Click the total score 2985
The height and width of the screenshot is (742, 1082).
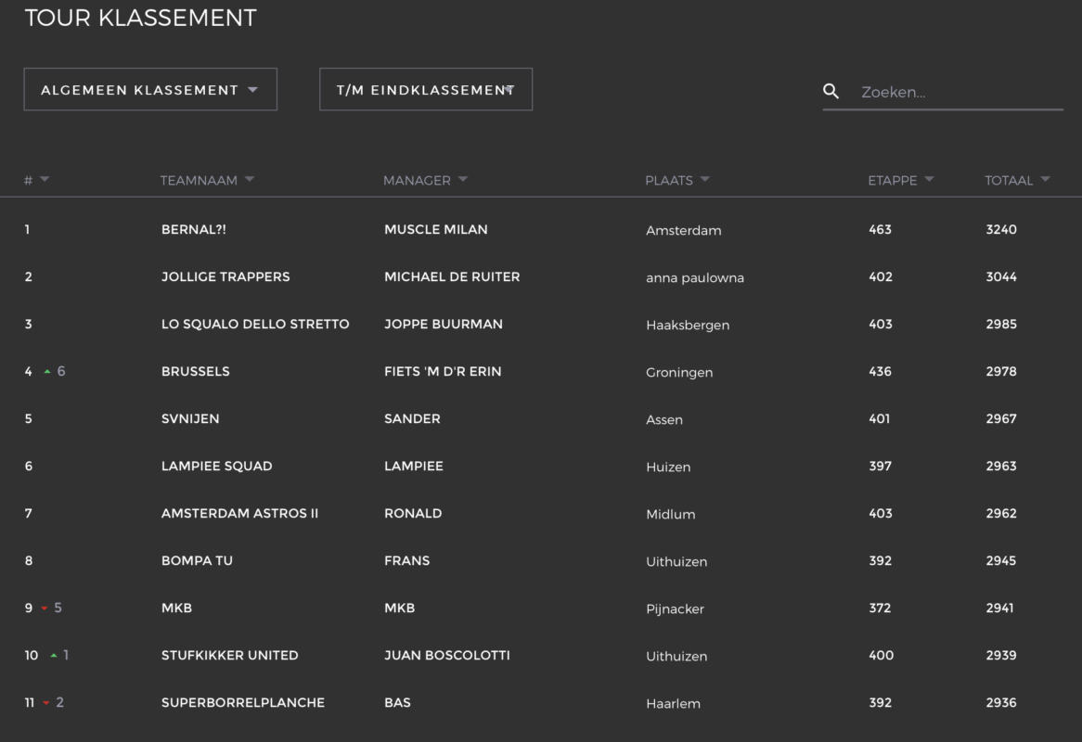[x=1001, y=324]
